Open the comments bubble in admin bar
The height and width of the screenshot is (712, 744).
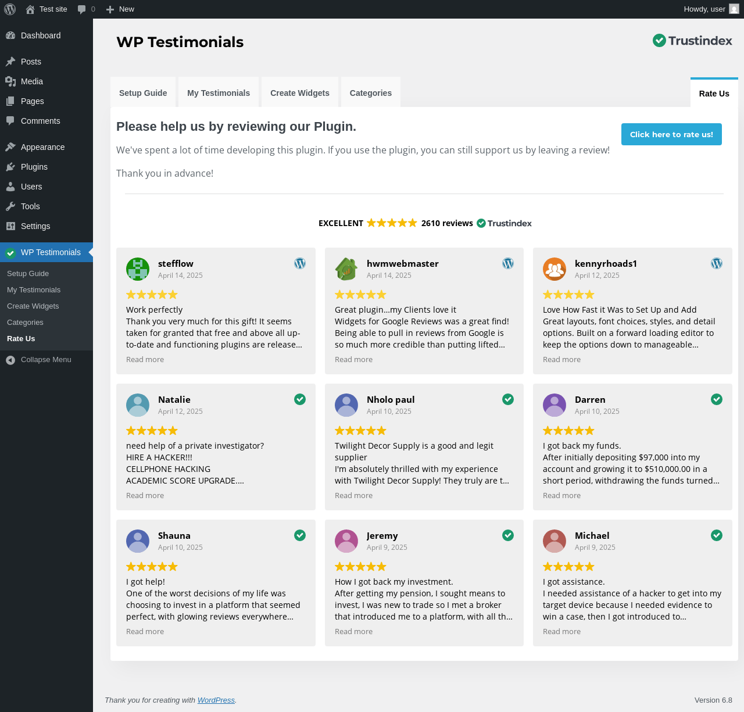point(82,9)
